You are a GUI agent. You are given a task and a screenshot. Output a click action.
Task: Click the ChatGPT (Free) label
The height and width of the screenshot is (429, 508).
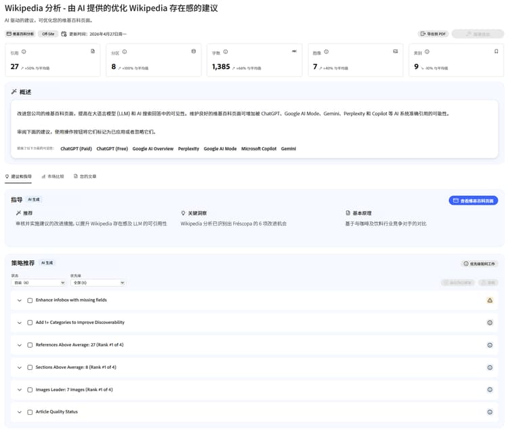click(112, 148)
